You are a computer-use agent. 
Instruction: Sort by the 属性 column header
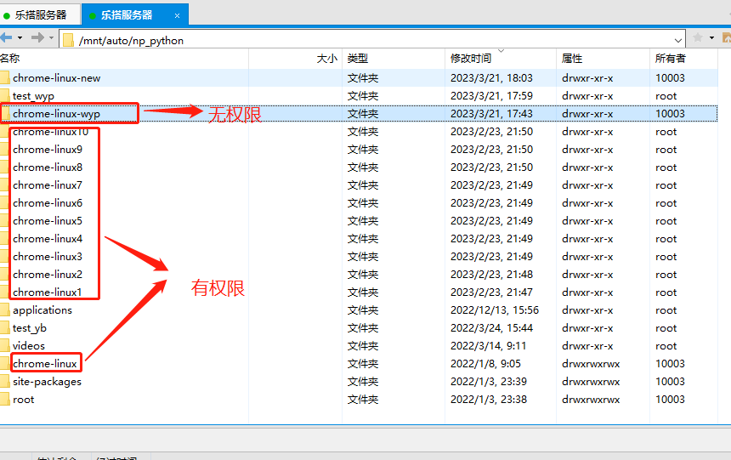(x=603, y=59)
